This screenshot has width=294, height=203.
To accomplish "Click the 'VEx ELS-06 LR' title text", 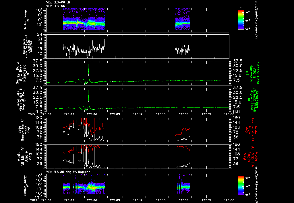I will tap(58, 2).
